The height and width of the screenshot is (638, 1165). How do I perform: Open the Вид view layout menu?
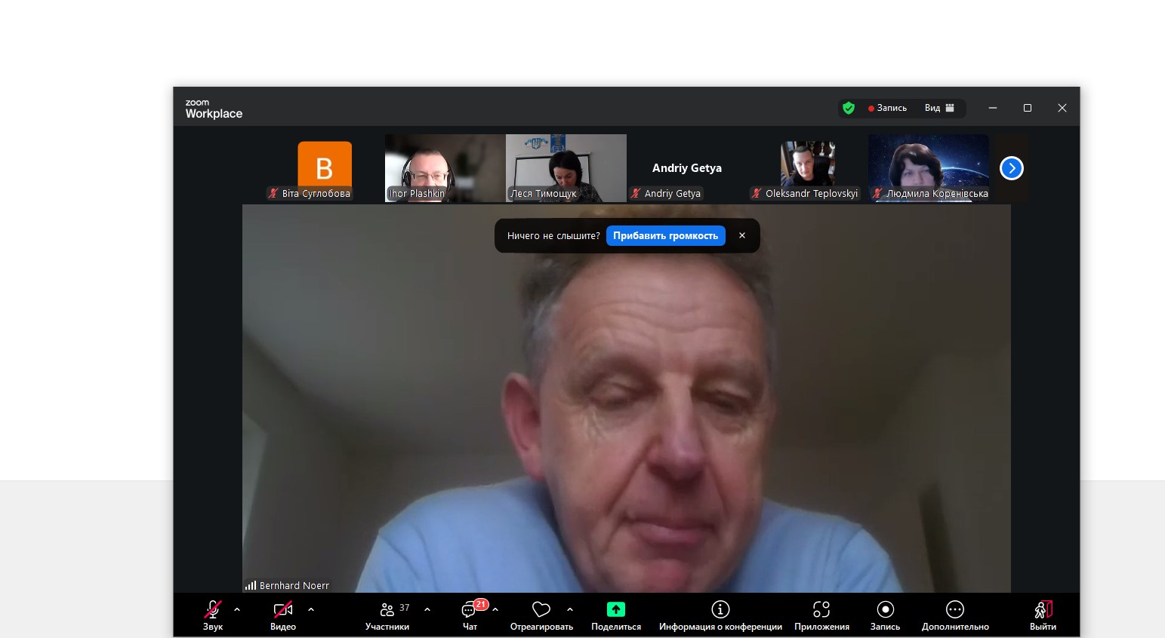point(938,108)
